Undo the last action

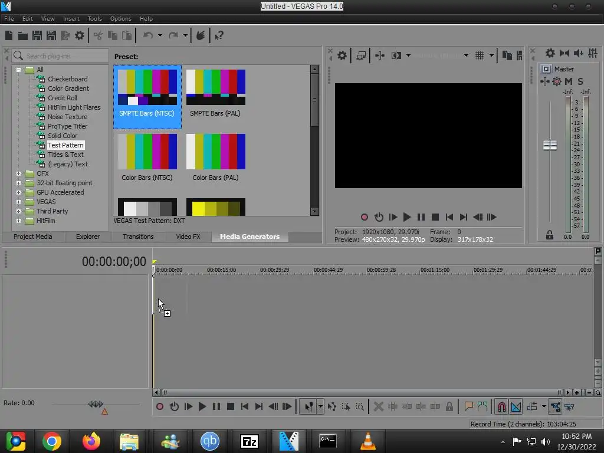(x=148, y=36)
